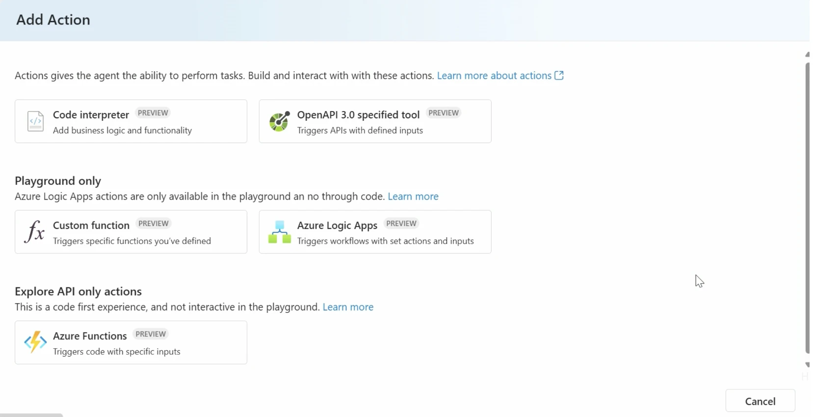This screenshot has height=417, width=813.
Task: Choose the Azure Logic Apps title
Action: (x=337, y=225)
